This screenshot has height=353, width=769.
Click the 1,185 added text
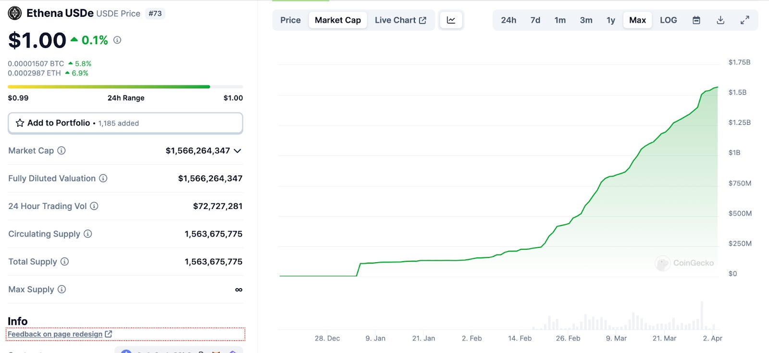point(119,123)
